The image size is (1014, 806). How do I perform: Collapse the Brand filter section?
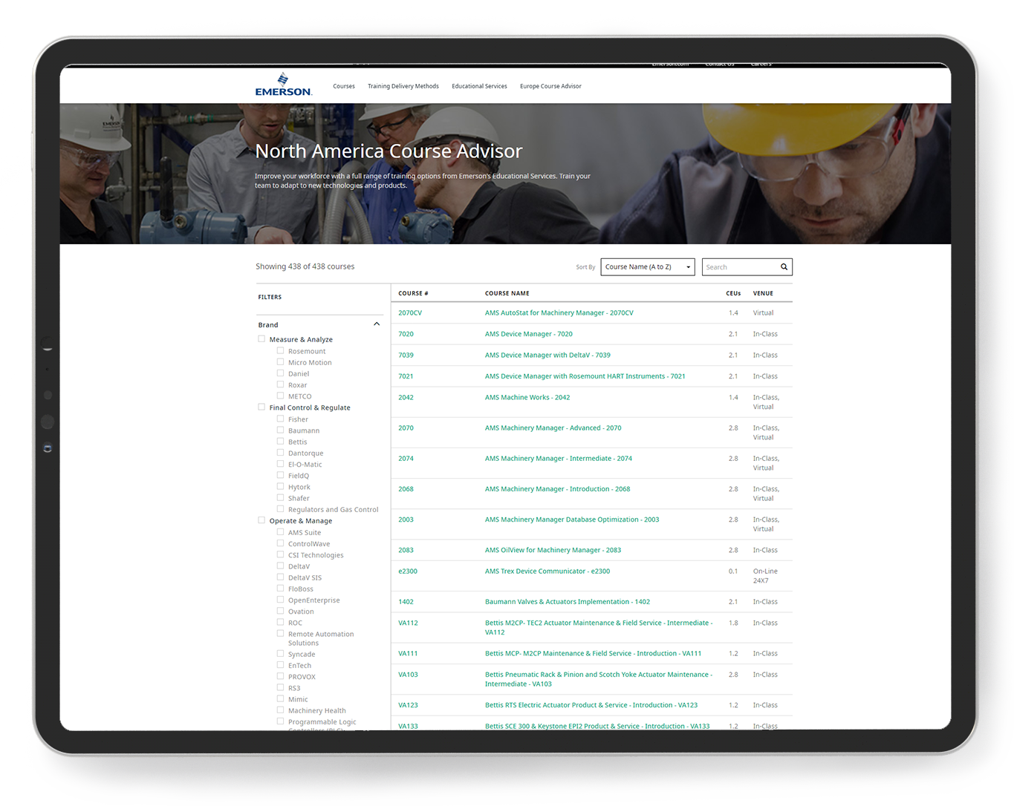[377, 324]
